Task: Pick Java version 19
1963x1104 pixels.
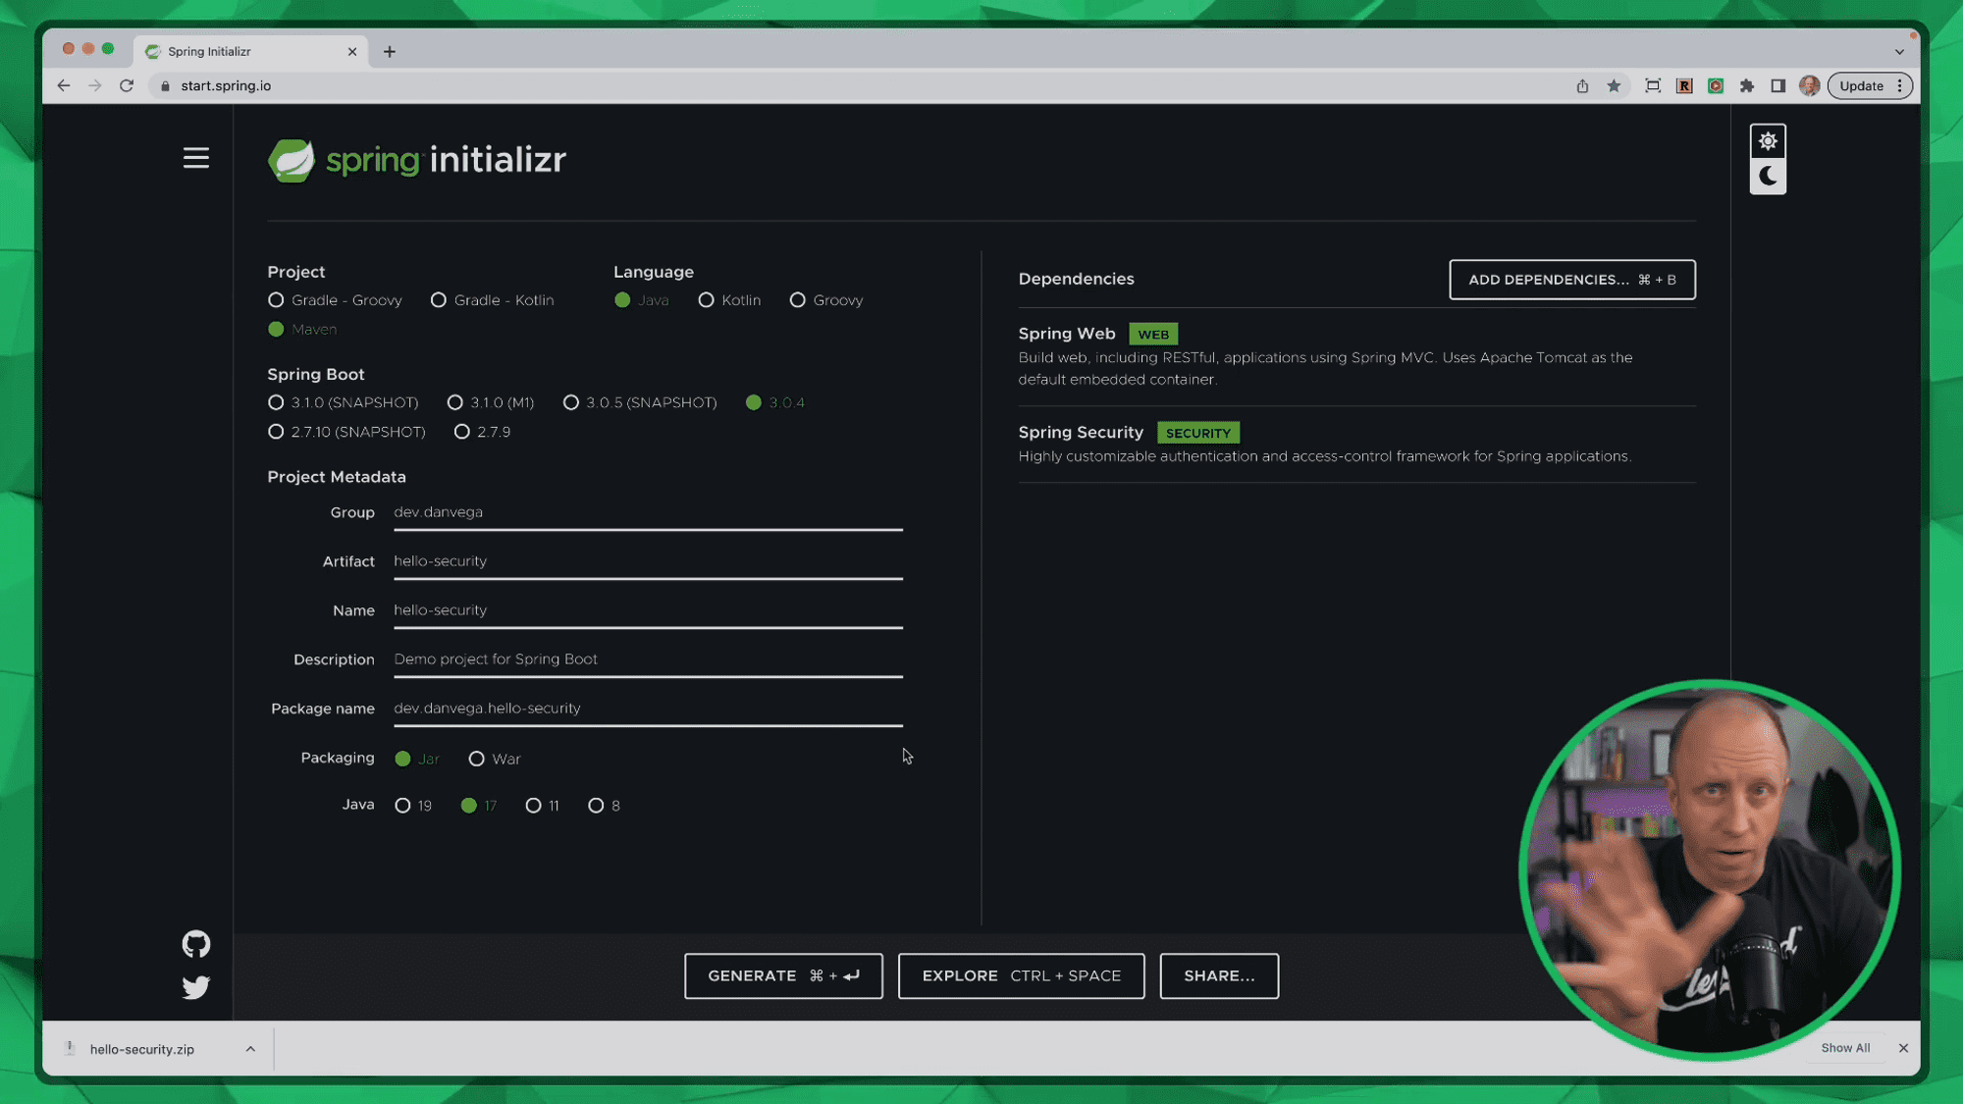Action: 402,806
